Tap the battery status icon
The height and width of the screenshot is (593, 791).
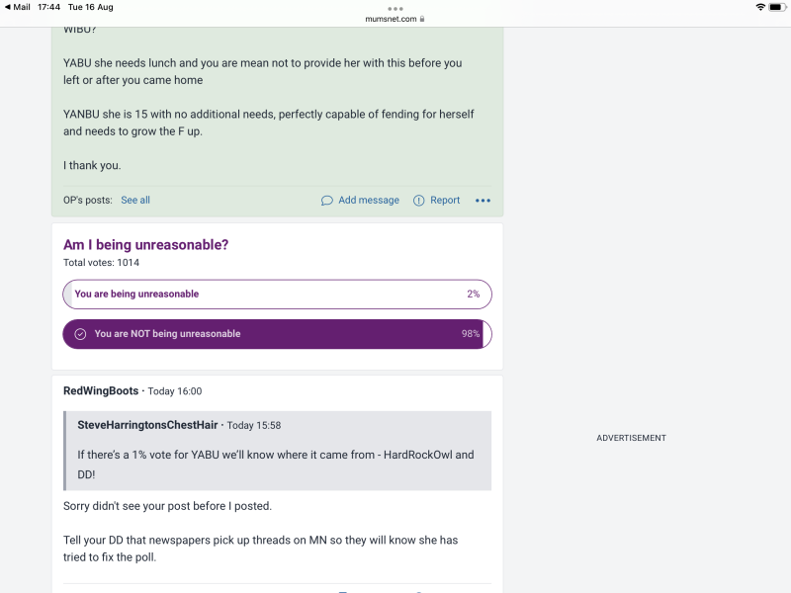point(777,7)
